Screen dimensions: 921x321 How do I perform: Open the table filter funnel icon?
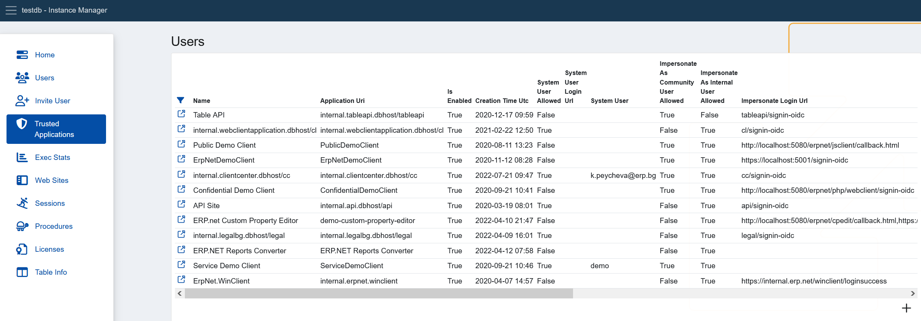pos(181,100)
